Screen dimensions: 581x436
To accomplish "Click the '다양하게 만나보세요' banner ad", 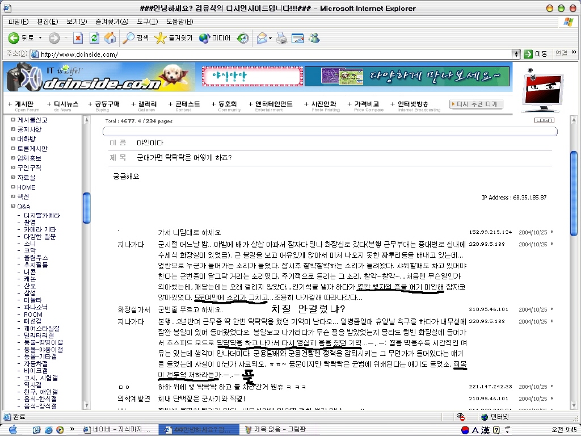I will click(x=407, y=77).
